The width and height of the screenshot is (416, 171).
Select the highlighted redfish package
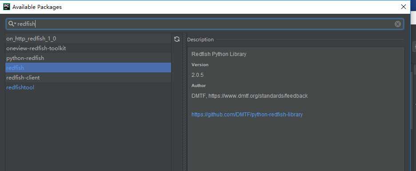[88, 68]
